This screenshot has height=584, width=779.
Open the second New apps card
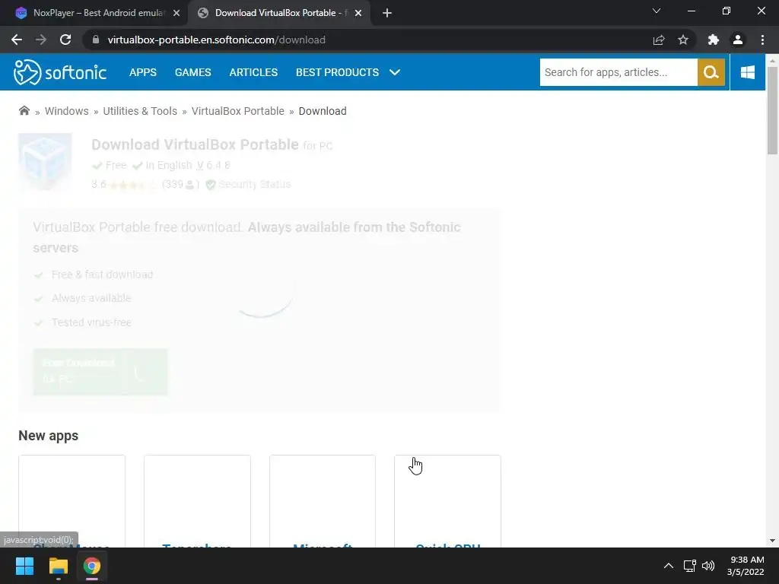point(197,501)
